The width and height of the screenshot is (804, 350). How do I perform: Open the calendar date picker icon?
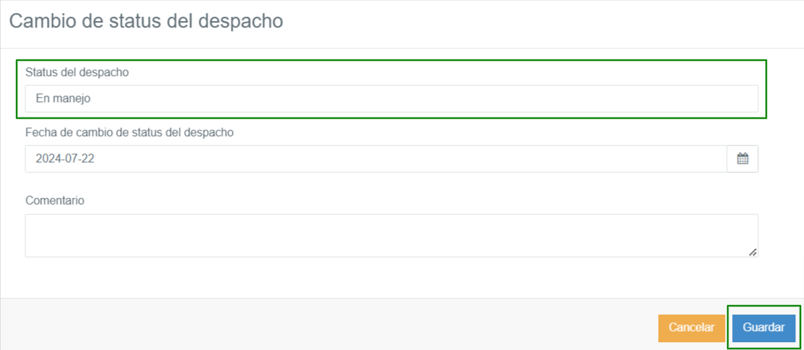pos(742,159)
